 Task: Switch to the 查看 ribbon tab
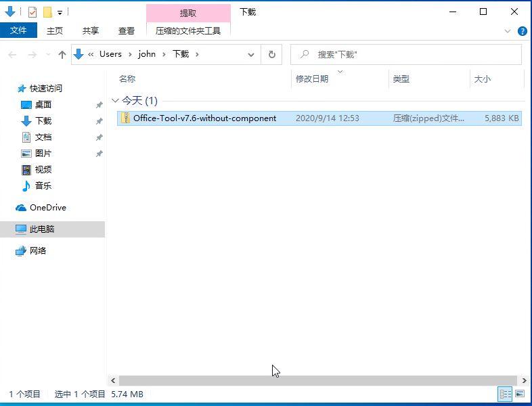127,31
